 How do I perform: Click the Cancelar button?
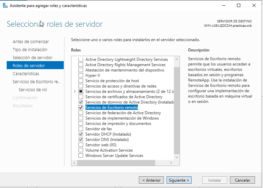pos(242,180)
